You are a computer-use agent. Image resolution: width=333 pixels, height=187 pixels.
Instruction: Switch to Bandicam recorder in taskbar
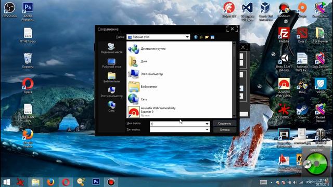111,182
